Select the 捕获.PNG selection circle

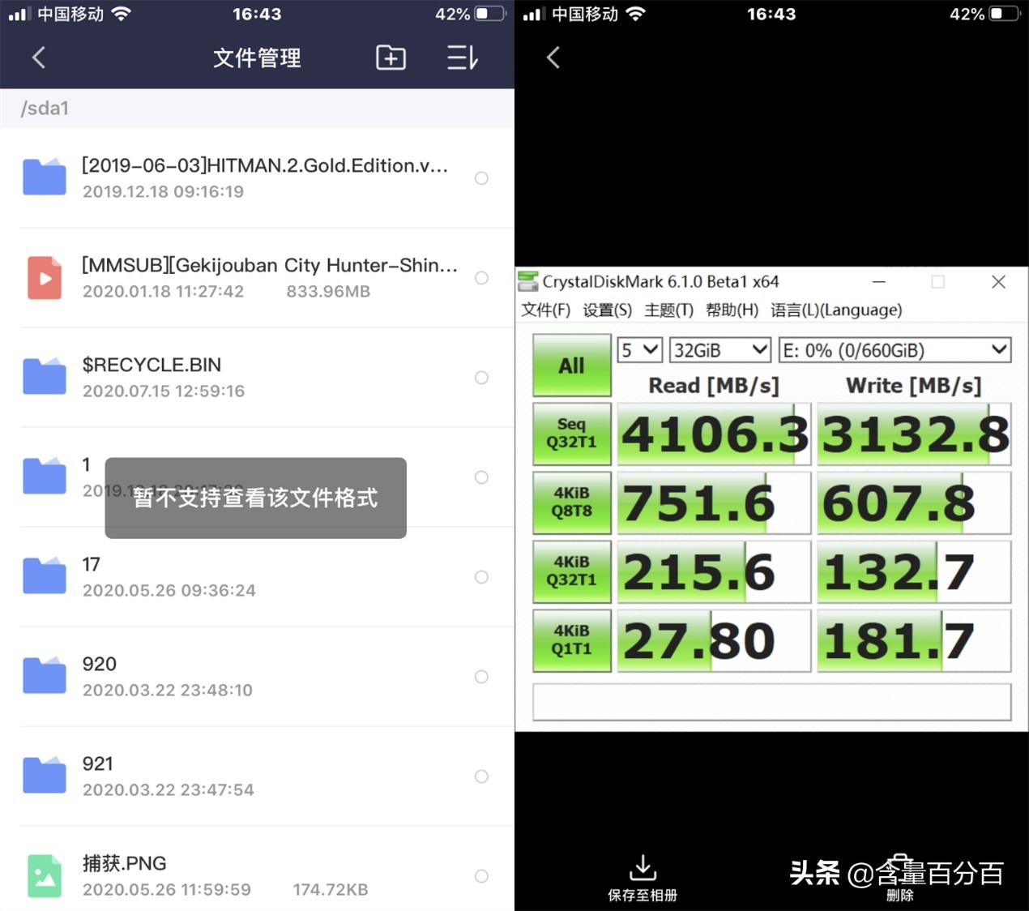point(481,876)
